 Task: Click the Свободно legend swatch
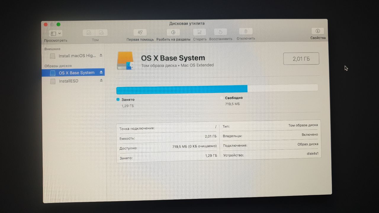tap(222, 98)
